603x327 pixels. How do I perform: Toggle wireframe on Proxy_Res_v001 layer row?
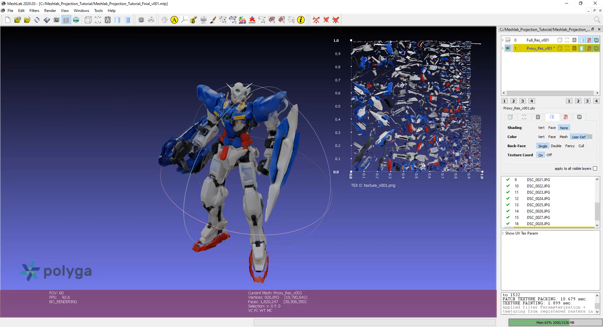(x=574, y=48)
